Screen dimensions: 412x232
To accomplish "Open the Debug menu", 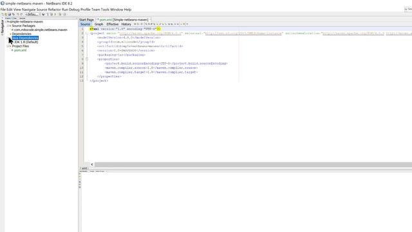I will (75, 10).
